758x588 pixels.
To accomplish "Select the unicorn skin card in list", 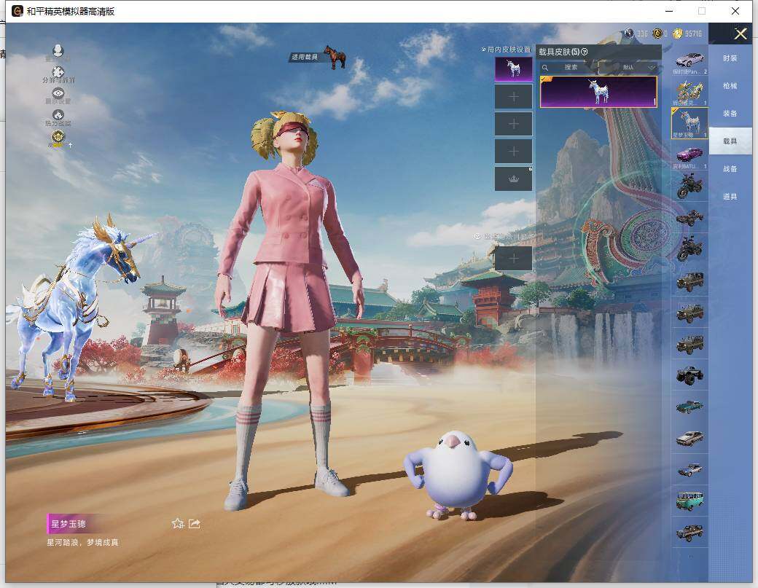I will 598,92.
